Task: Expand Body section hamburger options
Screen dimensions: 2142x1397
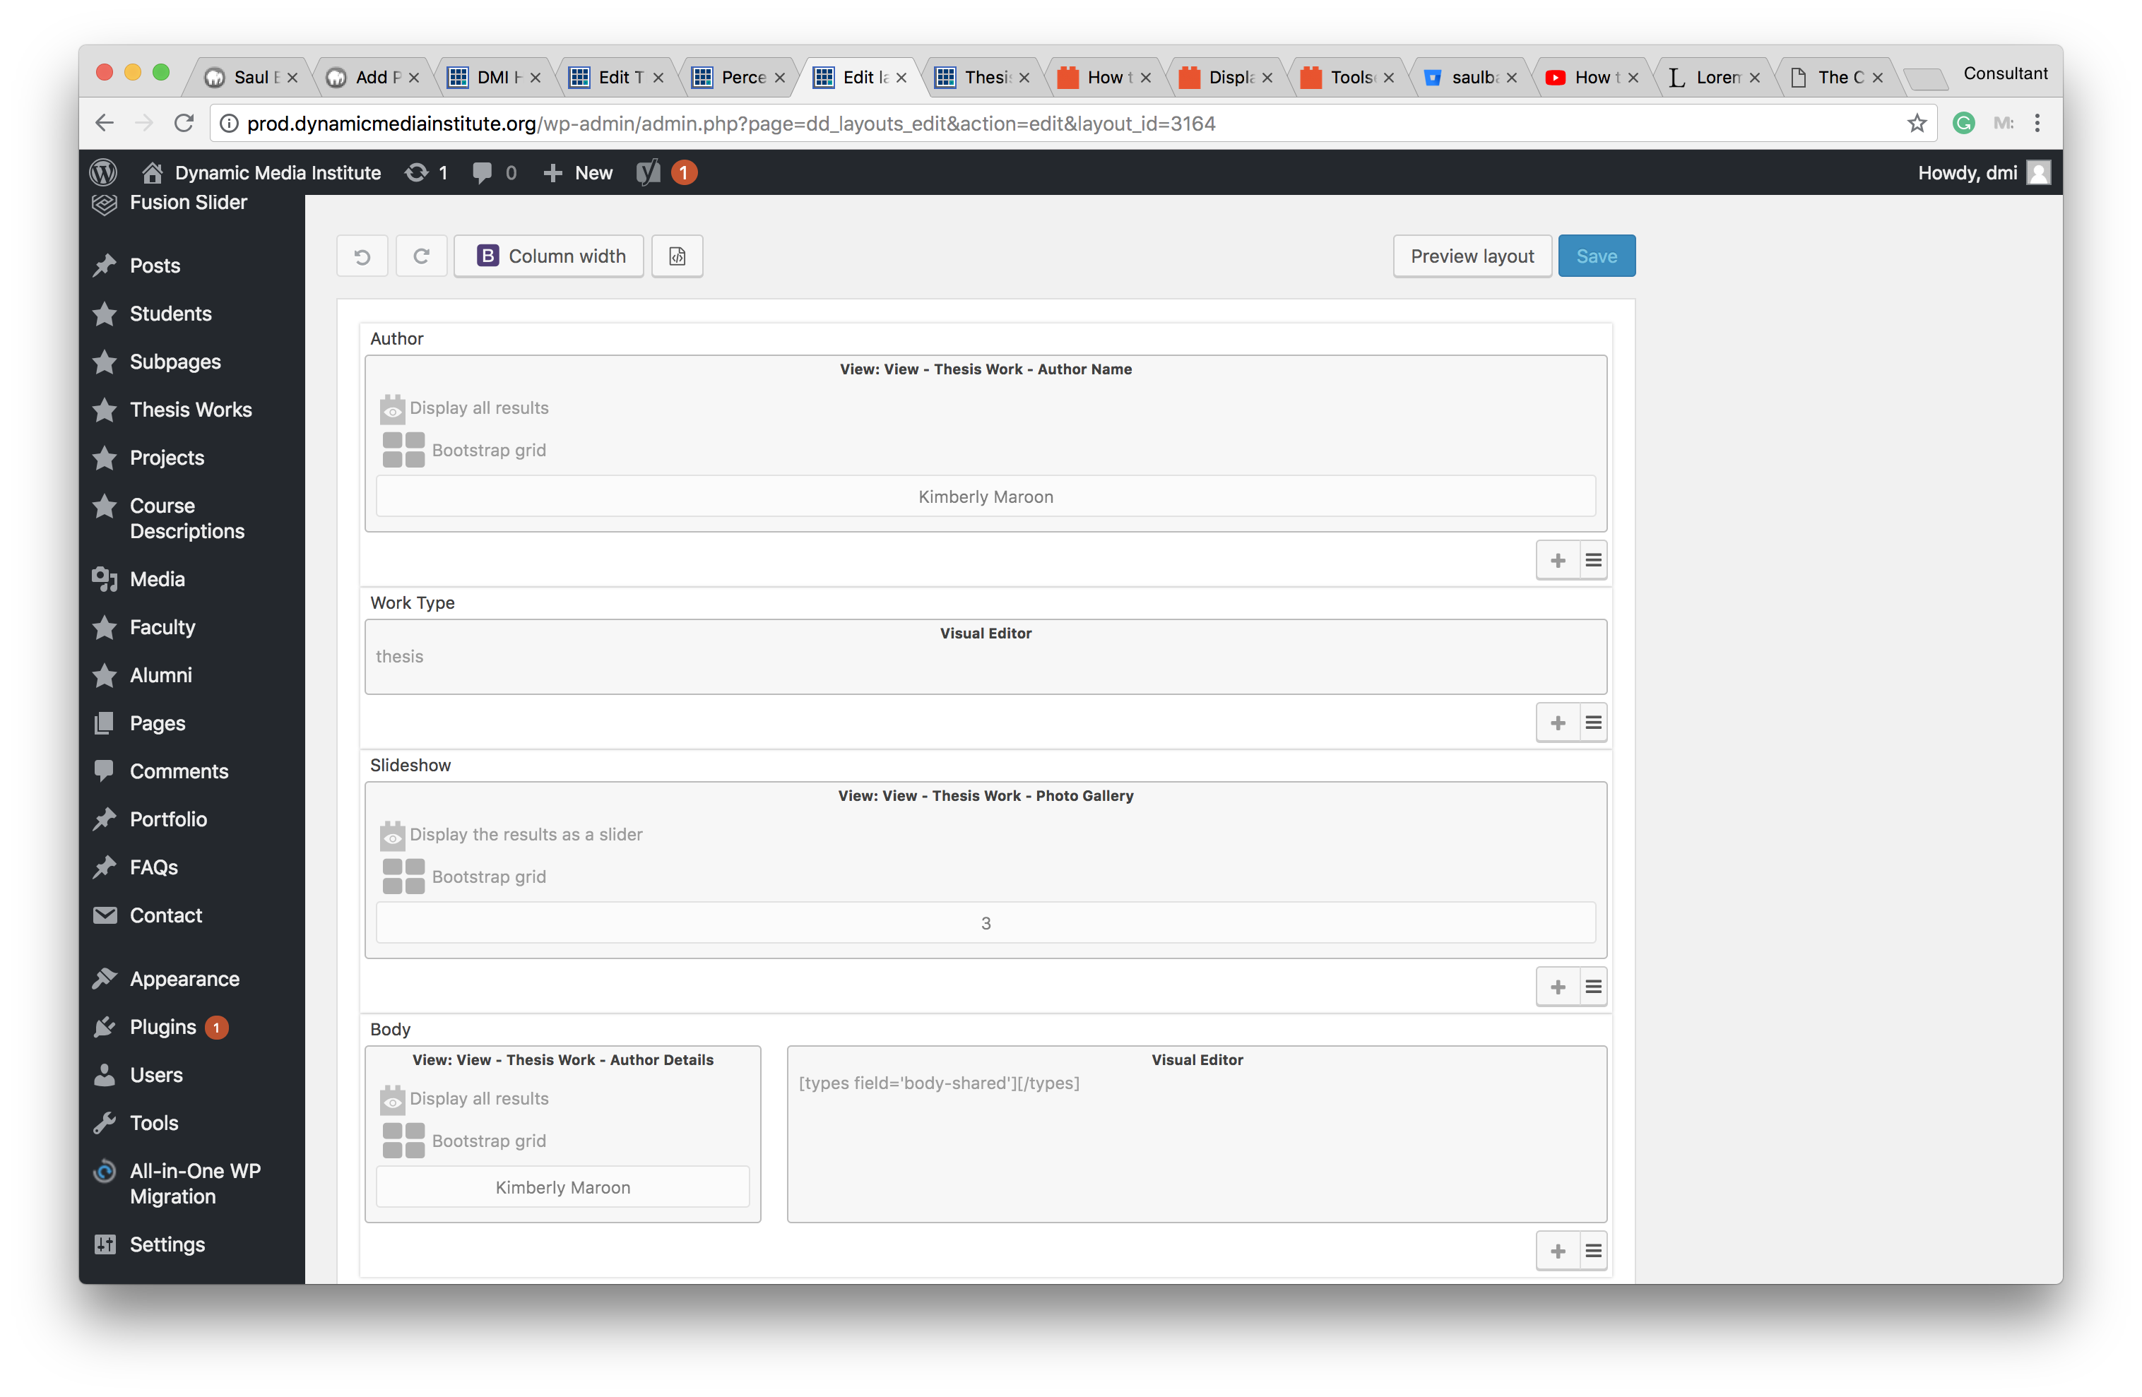Action: coord(1592,1250)
